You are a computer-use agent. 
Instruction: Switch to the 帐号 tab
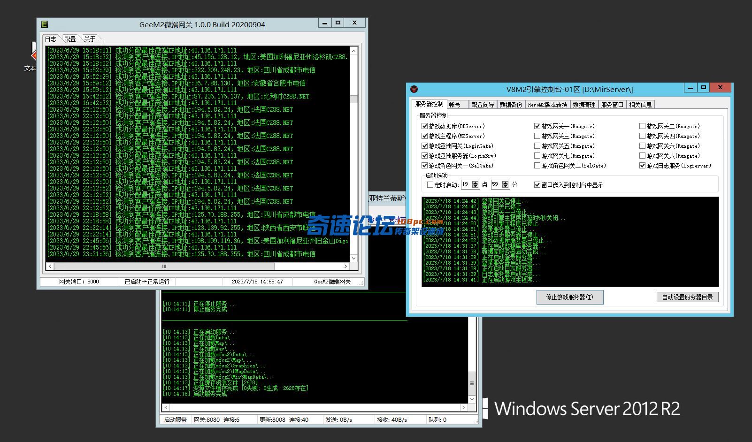tap(457, 105)
